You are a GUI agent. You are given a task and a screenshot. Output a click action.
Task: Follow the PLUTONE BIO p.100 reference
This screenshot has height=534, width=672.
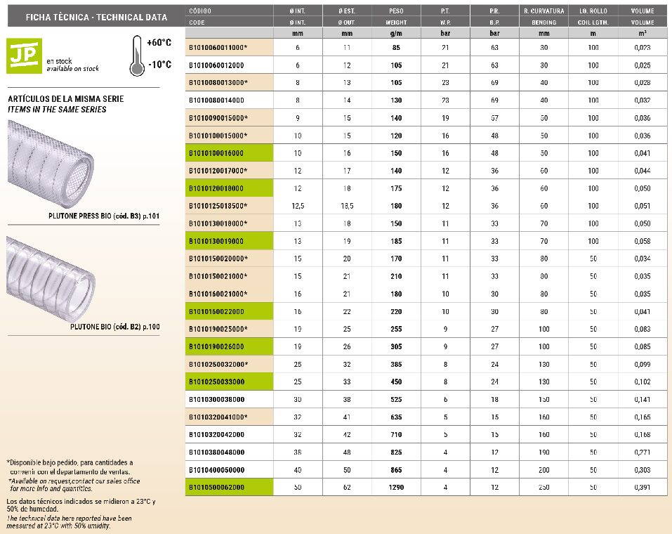point(115,327)
